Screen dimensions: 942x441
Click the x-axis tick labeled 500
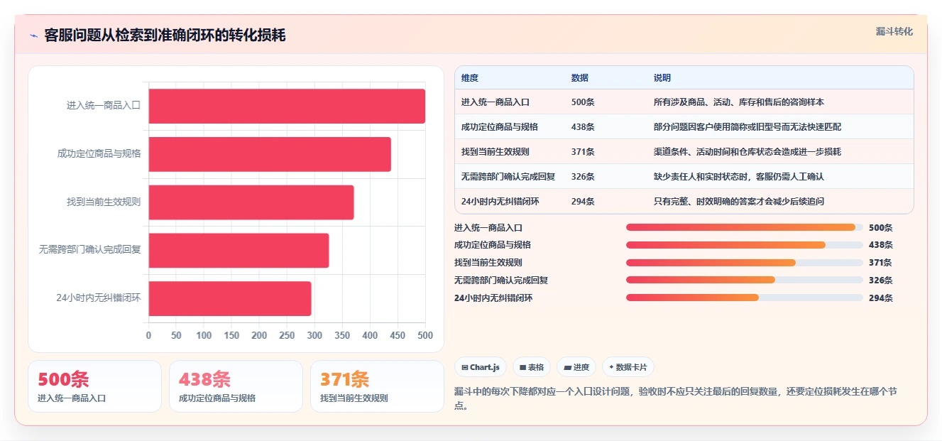point(425,335)
